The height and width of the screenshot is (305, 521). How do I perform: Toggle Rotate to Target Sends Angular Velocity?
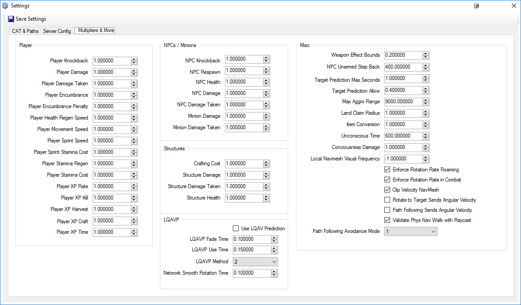click(x=387, y=200)
